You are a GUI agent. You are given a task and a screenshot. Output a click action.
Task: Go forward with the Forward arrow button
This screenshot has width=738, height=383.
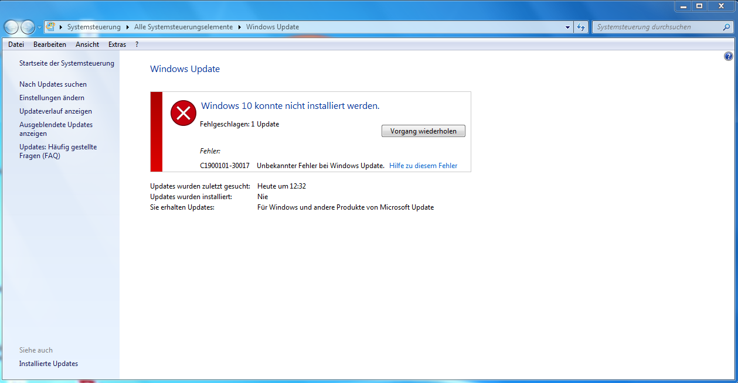pos(28,27)
